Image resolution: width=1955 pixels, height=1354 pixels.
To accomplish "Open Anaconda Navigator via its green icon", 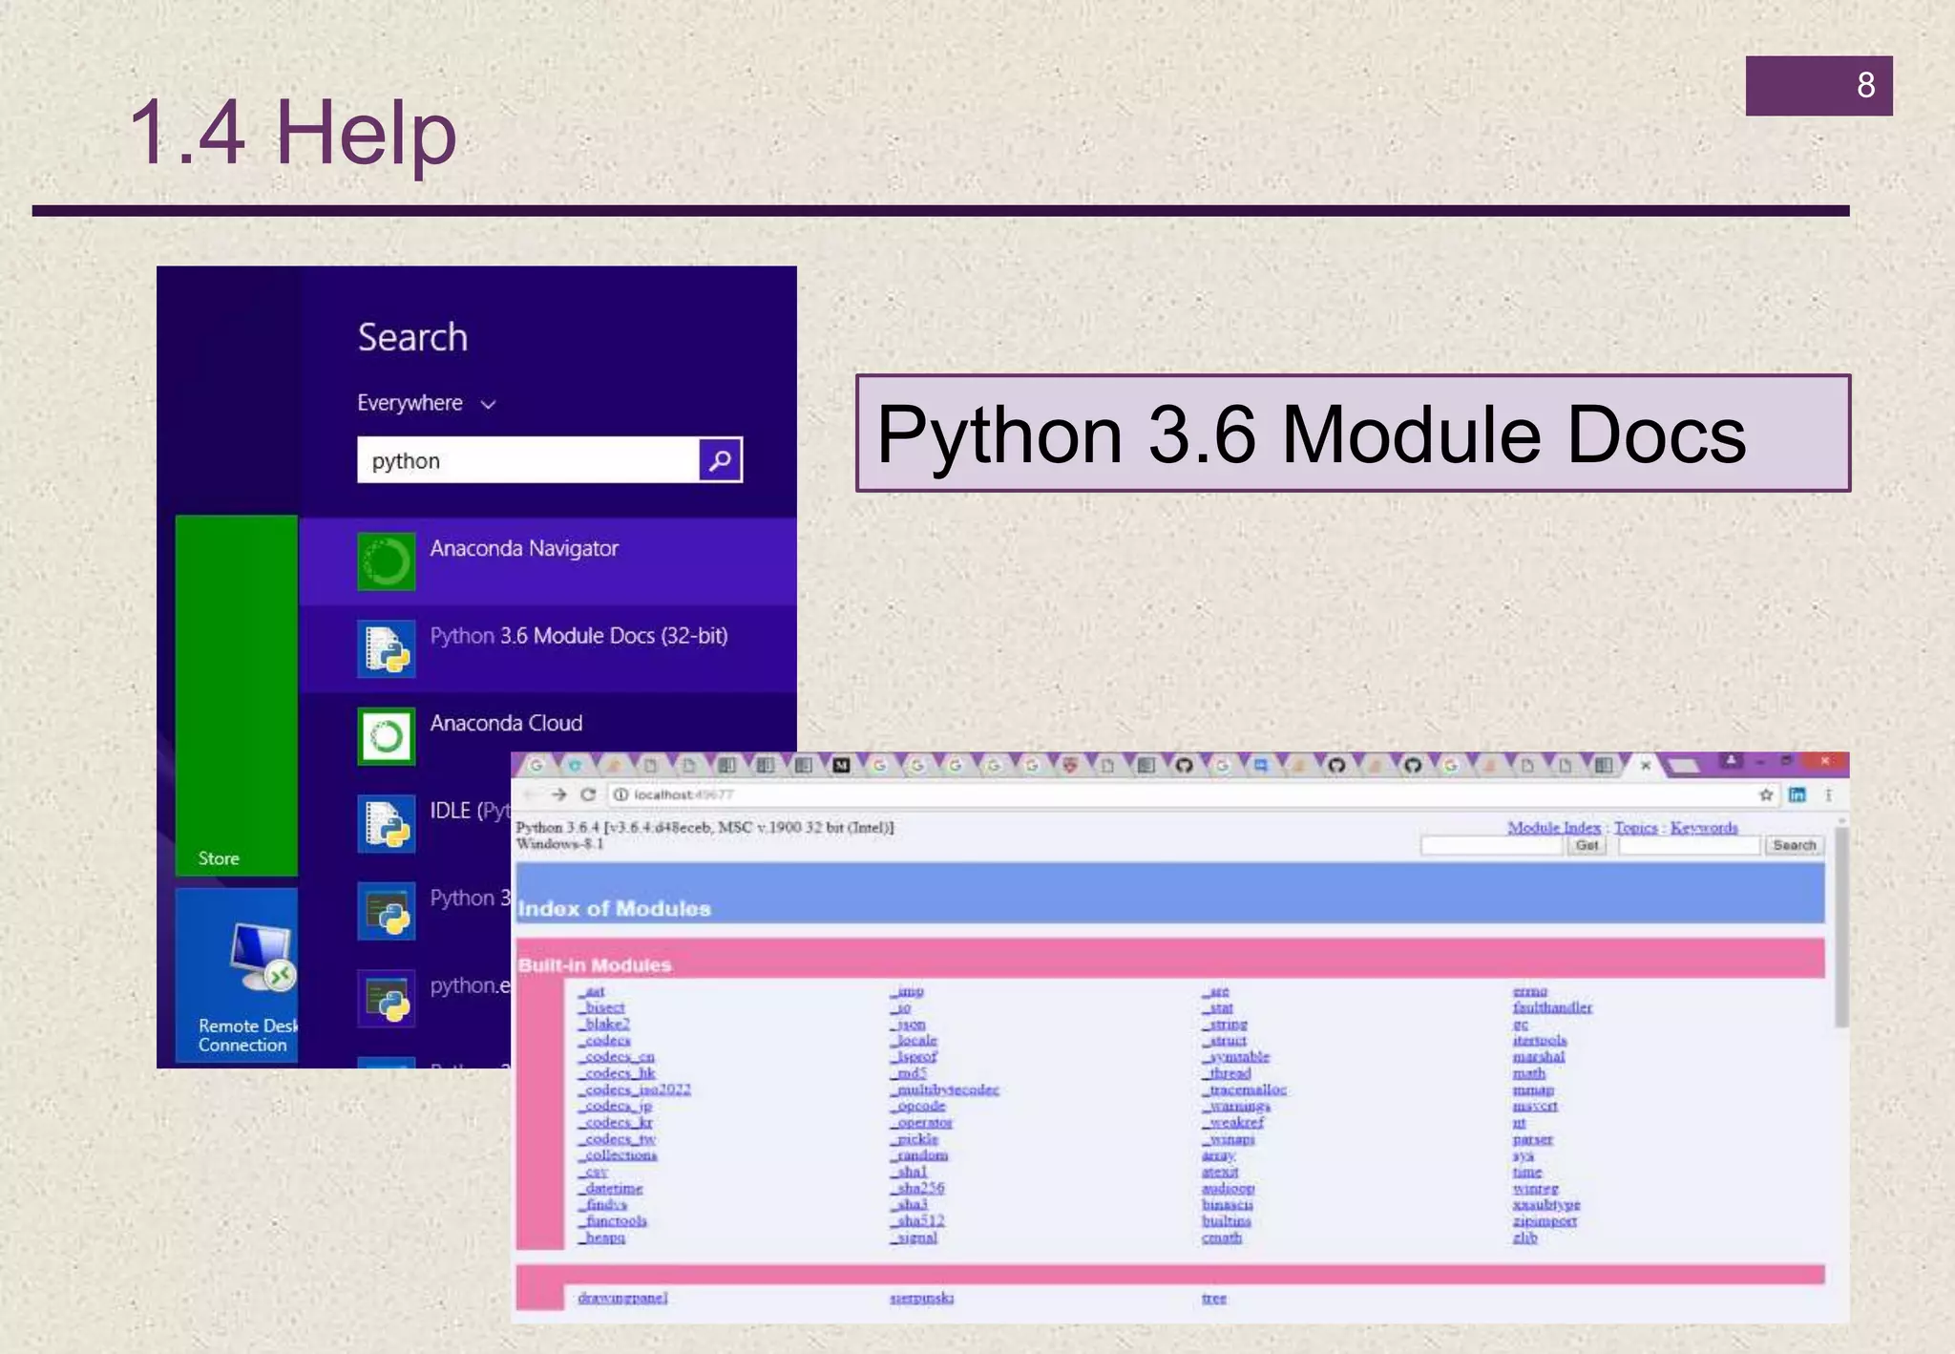I will [x=387, y=561].
